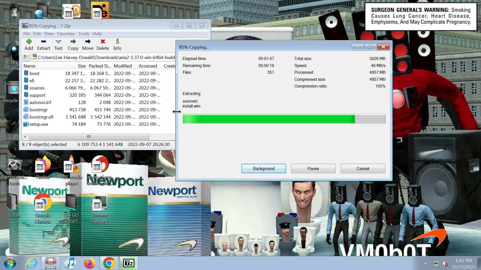Click the horizontal scrollbar in file list
The image size is (481, 270).
[x=89, y=137]
